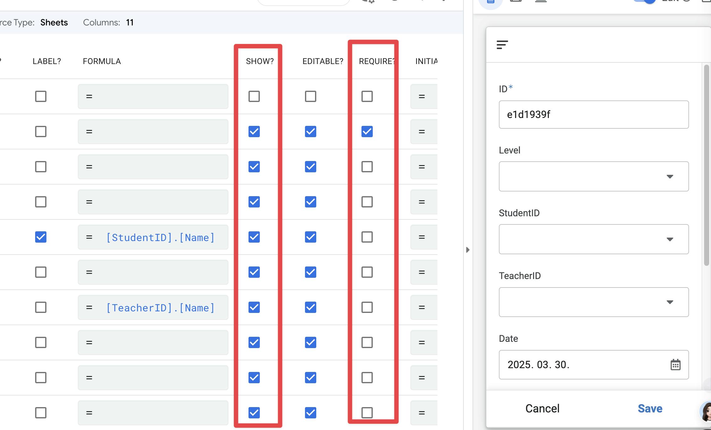Save the form entry
The width and height of the screenshot is (711, 430).
(650, 409)
